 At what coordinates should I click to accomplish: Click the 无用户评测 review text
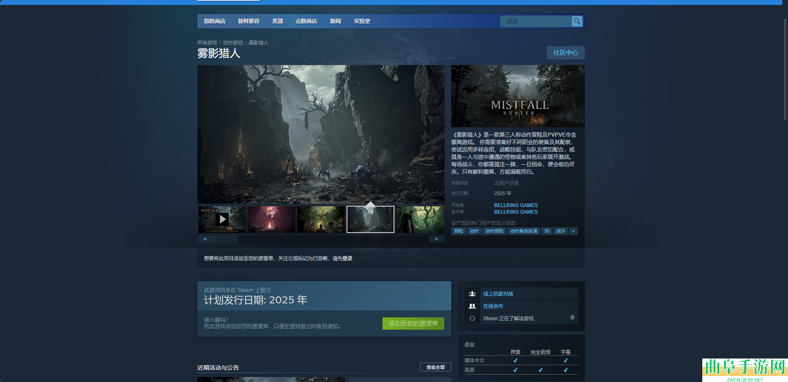[x=507, y=183]
